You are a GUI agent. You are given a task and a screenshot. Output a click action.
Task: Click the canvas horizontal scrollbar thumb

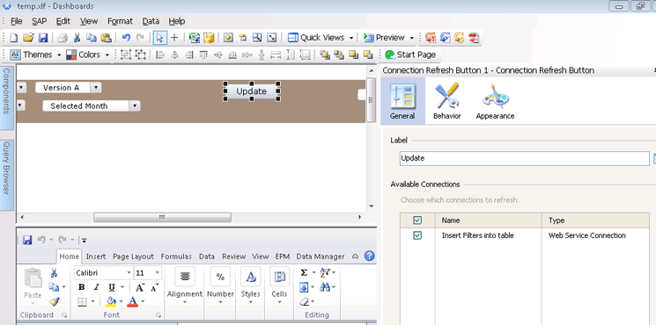coord(162,217)
